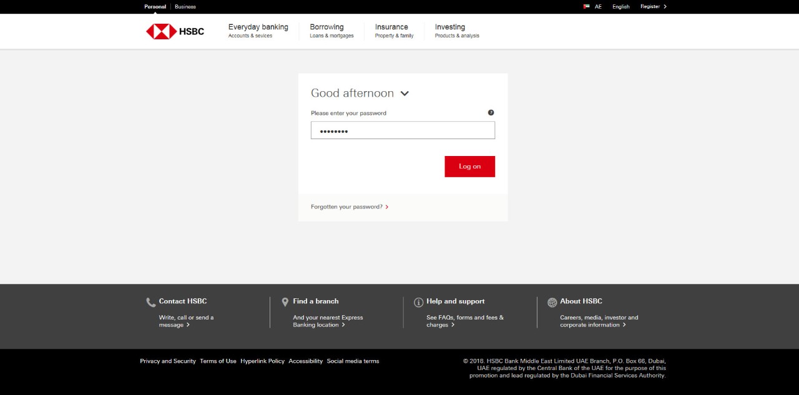Viewport: 799px width, 395px height.
Task: Click the Find a branch map pin icon
Action: coord(285,302)
